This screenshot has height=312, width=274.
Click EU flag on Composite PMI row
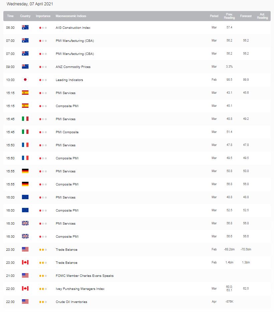point(25,210)
